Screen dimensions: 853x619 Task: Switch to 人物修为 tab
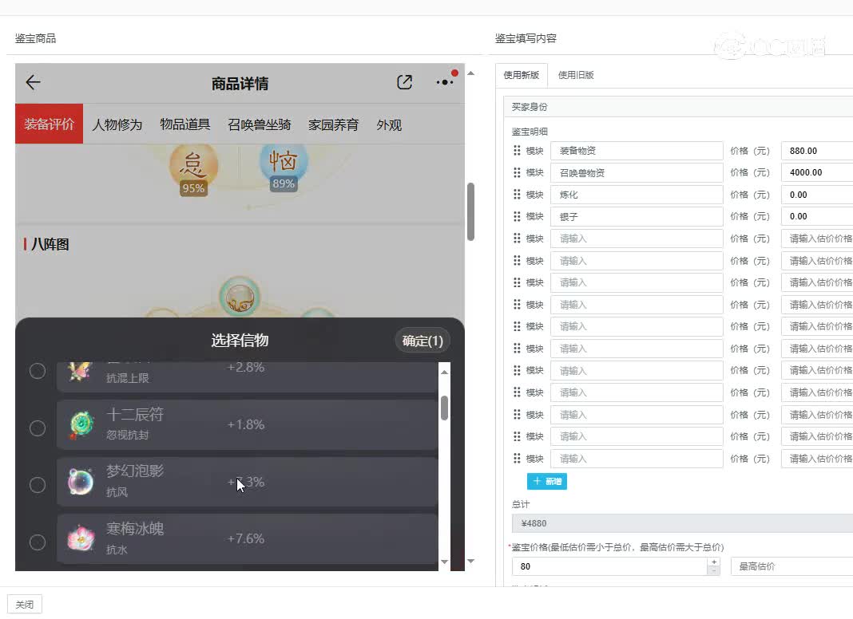coord(117,124)
